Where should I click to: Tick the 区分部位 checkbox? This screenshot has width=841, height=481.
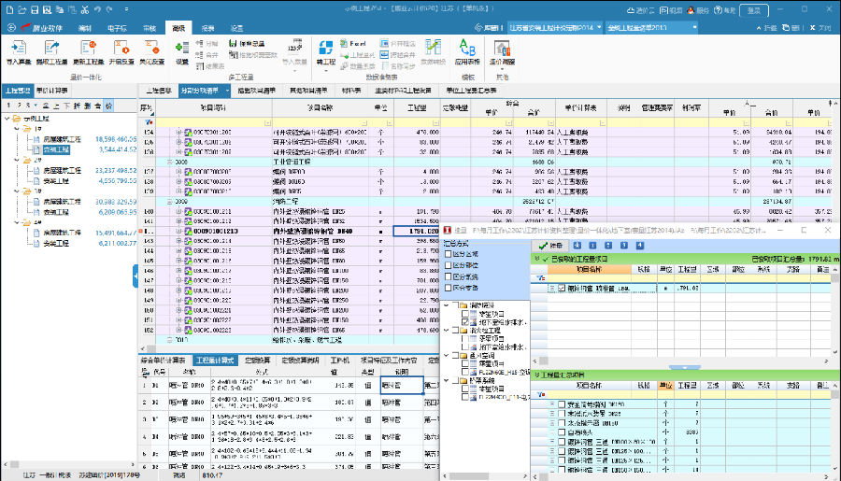pos(449,266)
